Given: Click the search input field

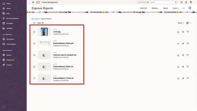Looking at the screenshot, I should point(162,2).
